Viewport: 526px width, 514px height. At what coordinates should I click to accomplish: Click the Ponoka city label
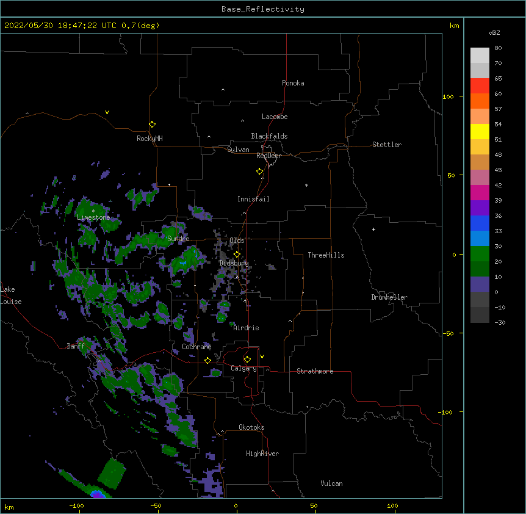pyautogui.click(x=293, y=83)
